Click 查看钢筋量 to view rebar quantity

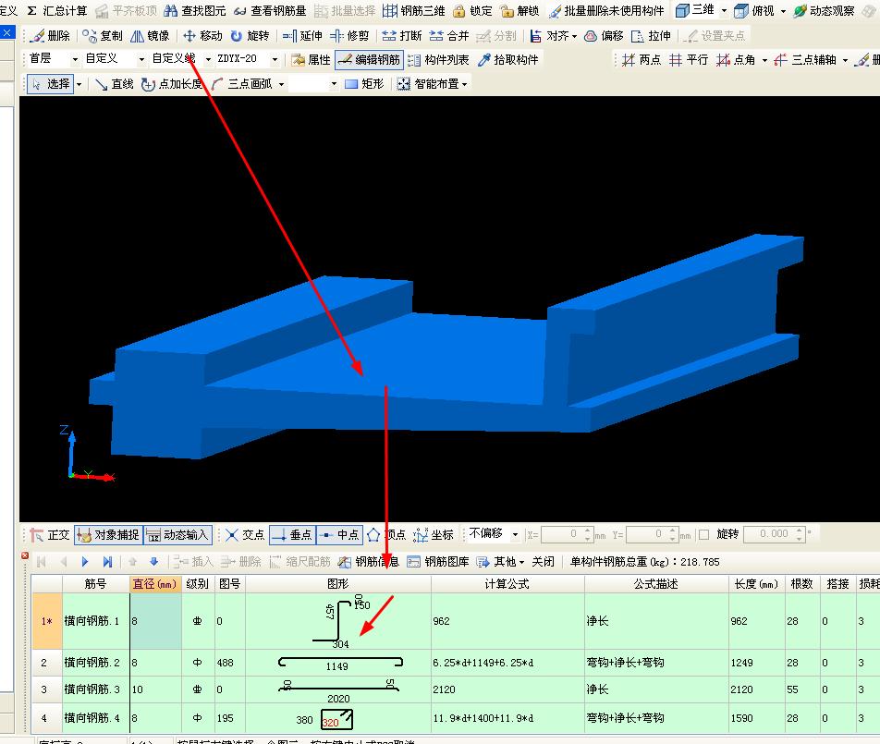click(270, 11)
